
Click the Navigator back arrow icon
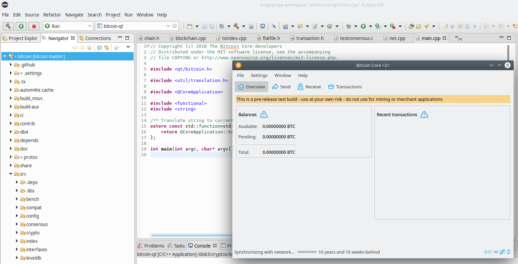tap(75, 48)
